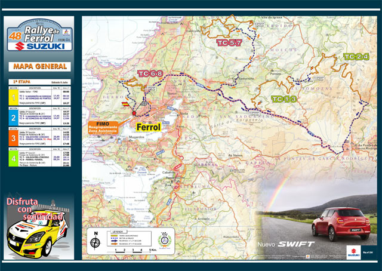Click the Cabanas town label
This screenshot has height=271, width=382.
pyautogui.click(x=168, y=172)
